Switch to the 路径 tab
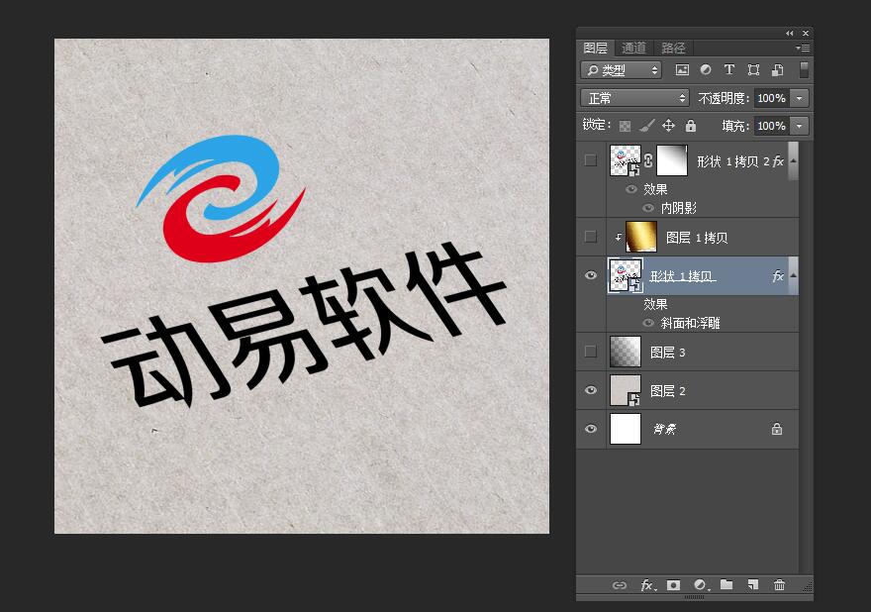This screenshot has height=612, width=871. click(x=673, y=48)
